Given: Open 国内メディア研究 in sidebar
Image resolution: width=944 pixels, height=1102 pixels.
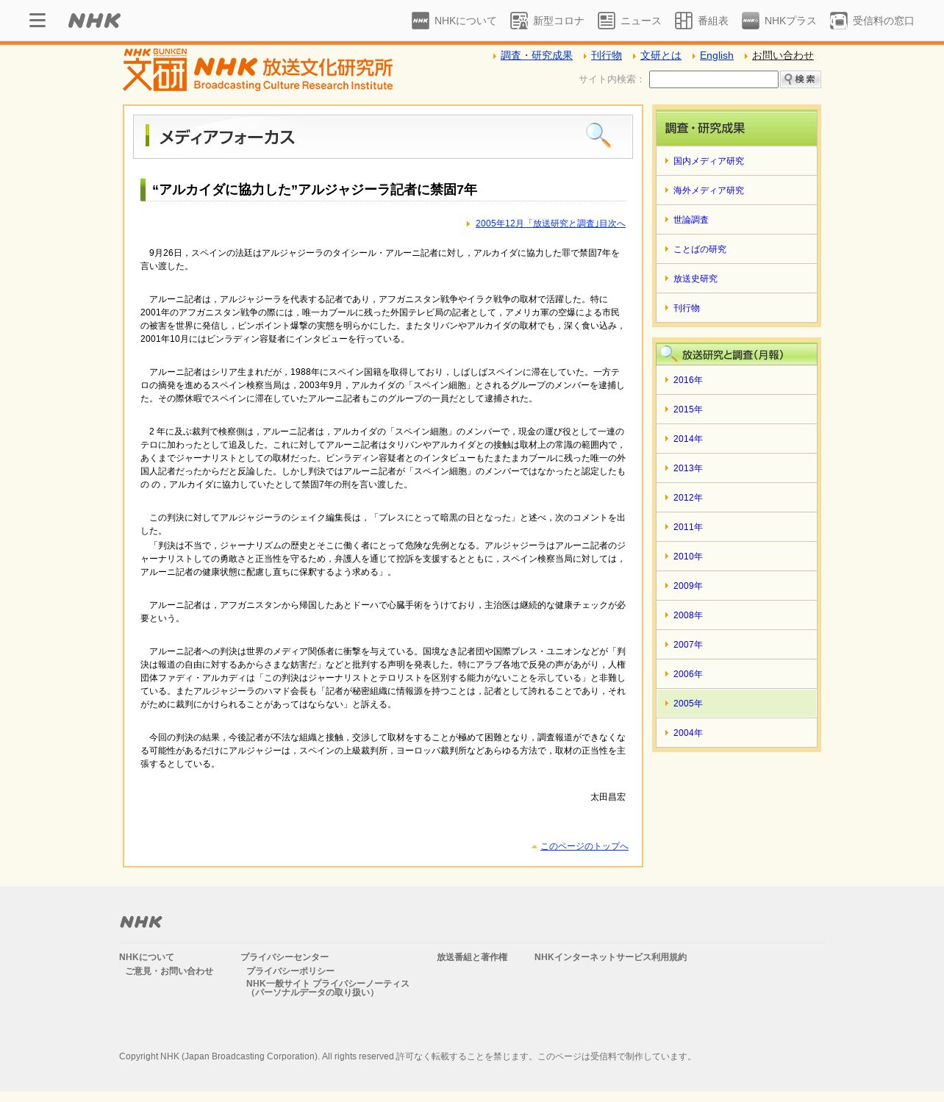Looking at the screenshot, I should (737, 161).
